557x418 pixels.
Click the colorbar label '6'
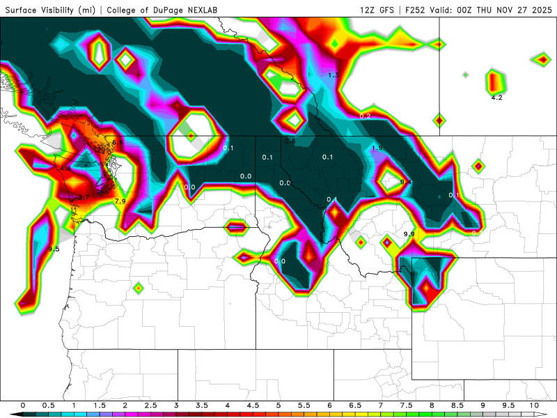[329, 405]
